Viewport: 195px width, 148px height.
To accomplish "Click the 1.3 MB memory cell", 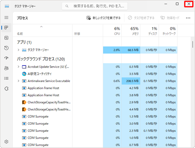I will coord(131,117).
